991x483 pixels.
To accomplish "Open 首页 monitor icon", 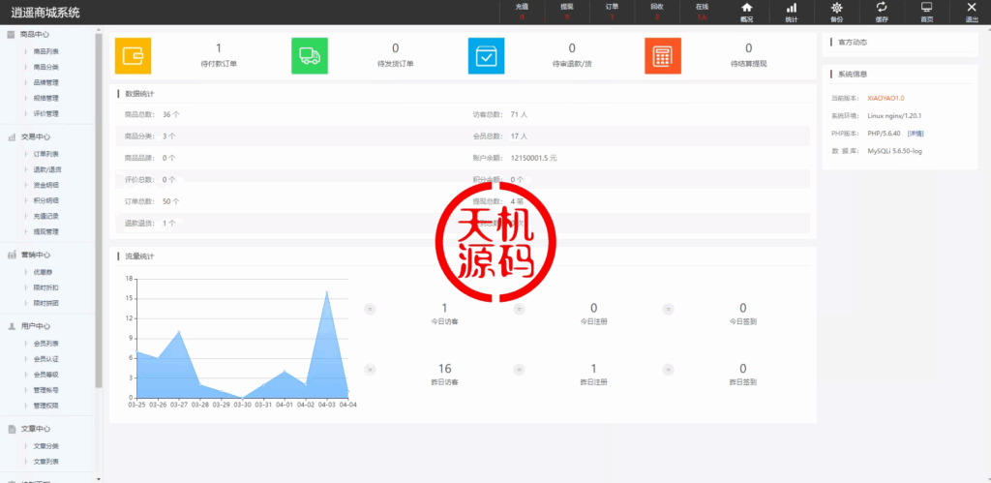I will pyautogui.click(x=926, y=12).
